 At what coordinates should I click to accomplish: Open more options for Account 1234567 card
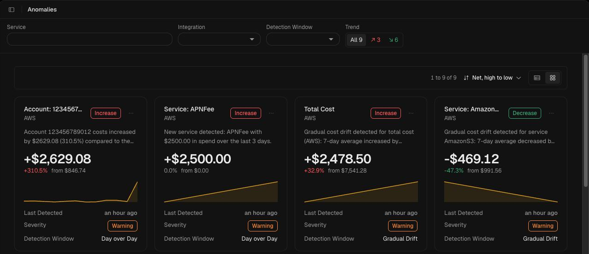131,113
